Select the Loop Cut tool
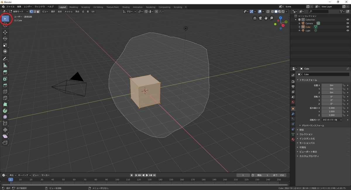Image resolution: width=351 pixels, height=190 pixels. point(5,92)
